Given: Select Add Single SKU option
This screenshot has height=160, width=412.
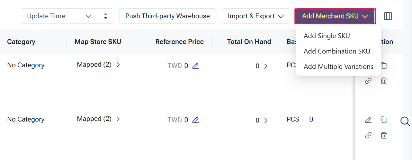Looking at the screenshot, I should [327, 36].
